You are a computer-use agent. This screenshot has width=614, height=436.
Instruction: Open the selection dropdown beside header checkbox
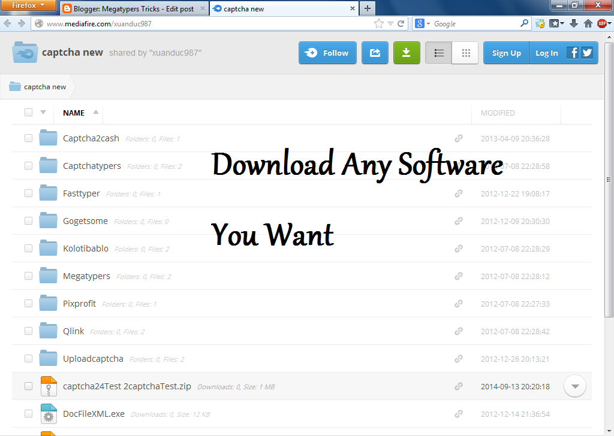(x=42, y=113)
